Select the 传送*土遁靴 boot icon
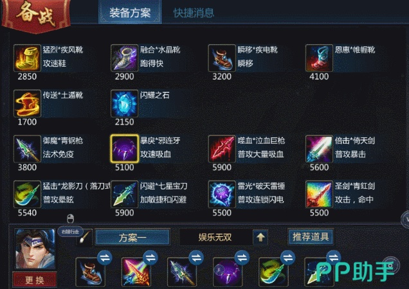This screenshot has width=409, height=289. pyautogui.click(x=27, y=103)
